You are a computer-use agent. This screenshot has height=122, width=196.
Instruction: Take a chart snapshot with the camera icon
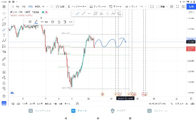pyautogui.click(x=183, y=7)
